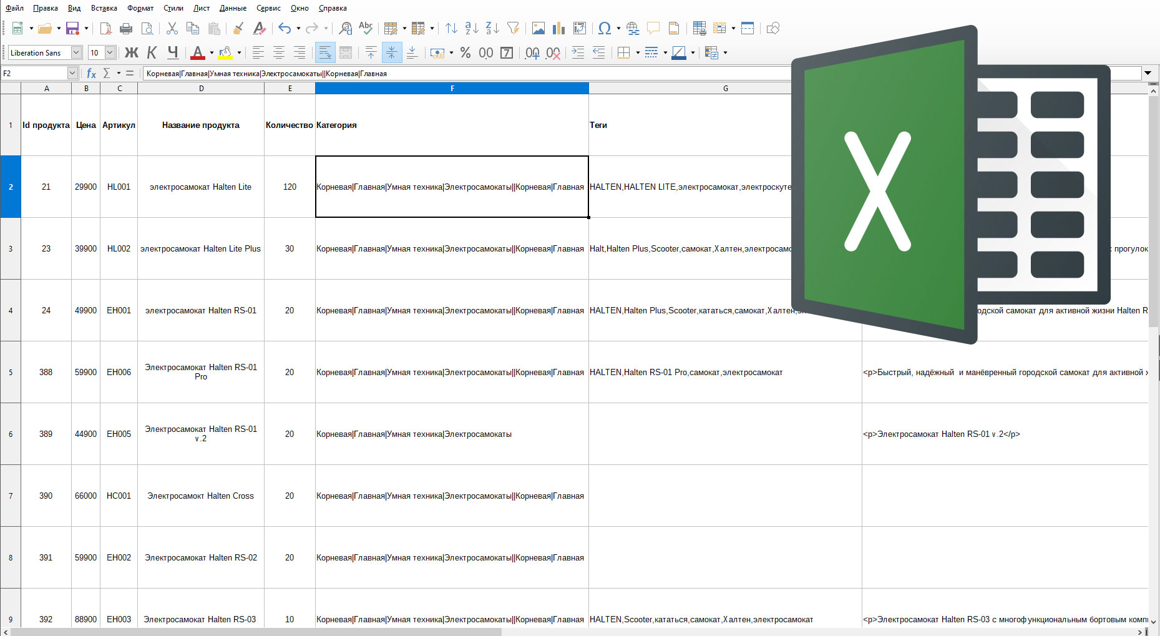Open the Sort dialog icon
This screenshot has width=1160, height=636.
(451, 28)
